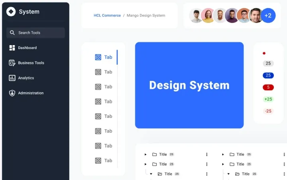Click the last photo avatar before +2
Image resolution: width=287 pixels, height=180 pixels.
[x=256, y=16]
